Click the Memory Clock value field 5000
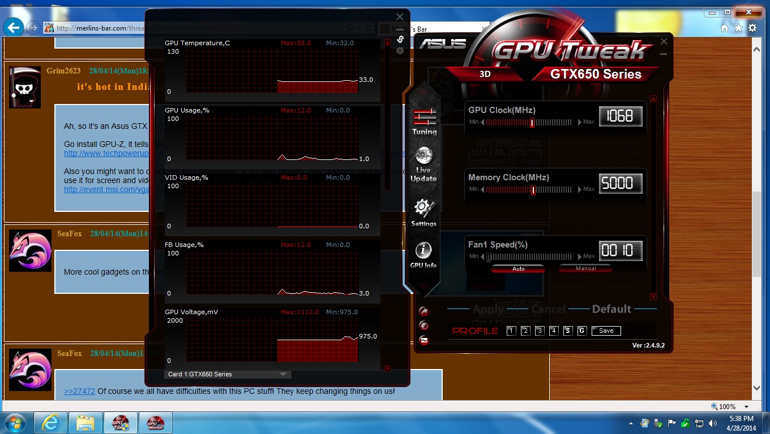 620,184
